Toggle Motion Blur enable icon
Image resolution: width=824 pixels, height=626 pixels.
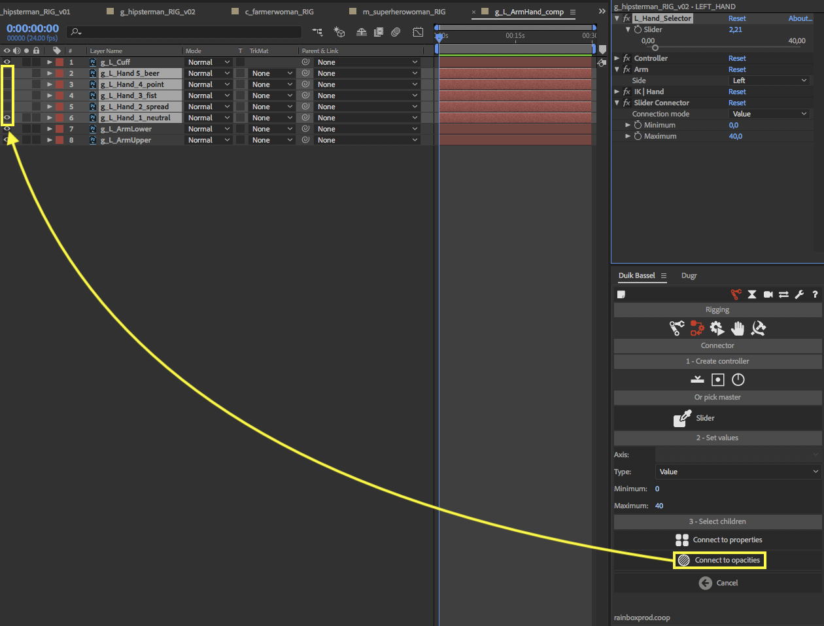[396, 31]
